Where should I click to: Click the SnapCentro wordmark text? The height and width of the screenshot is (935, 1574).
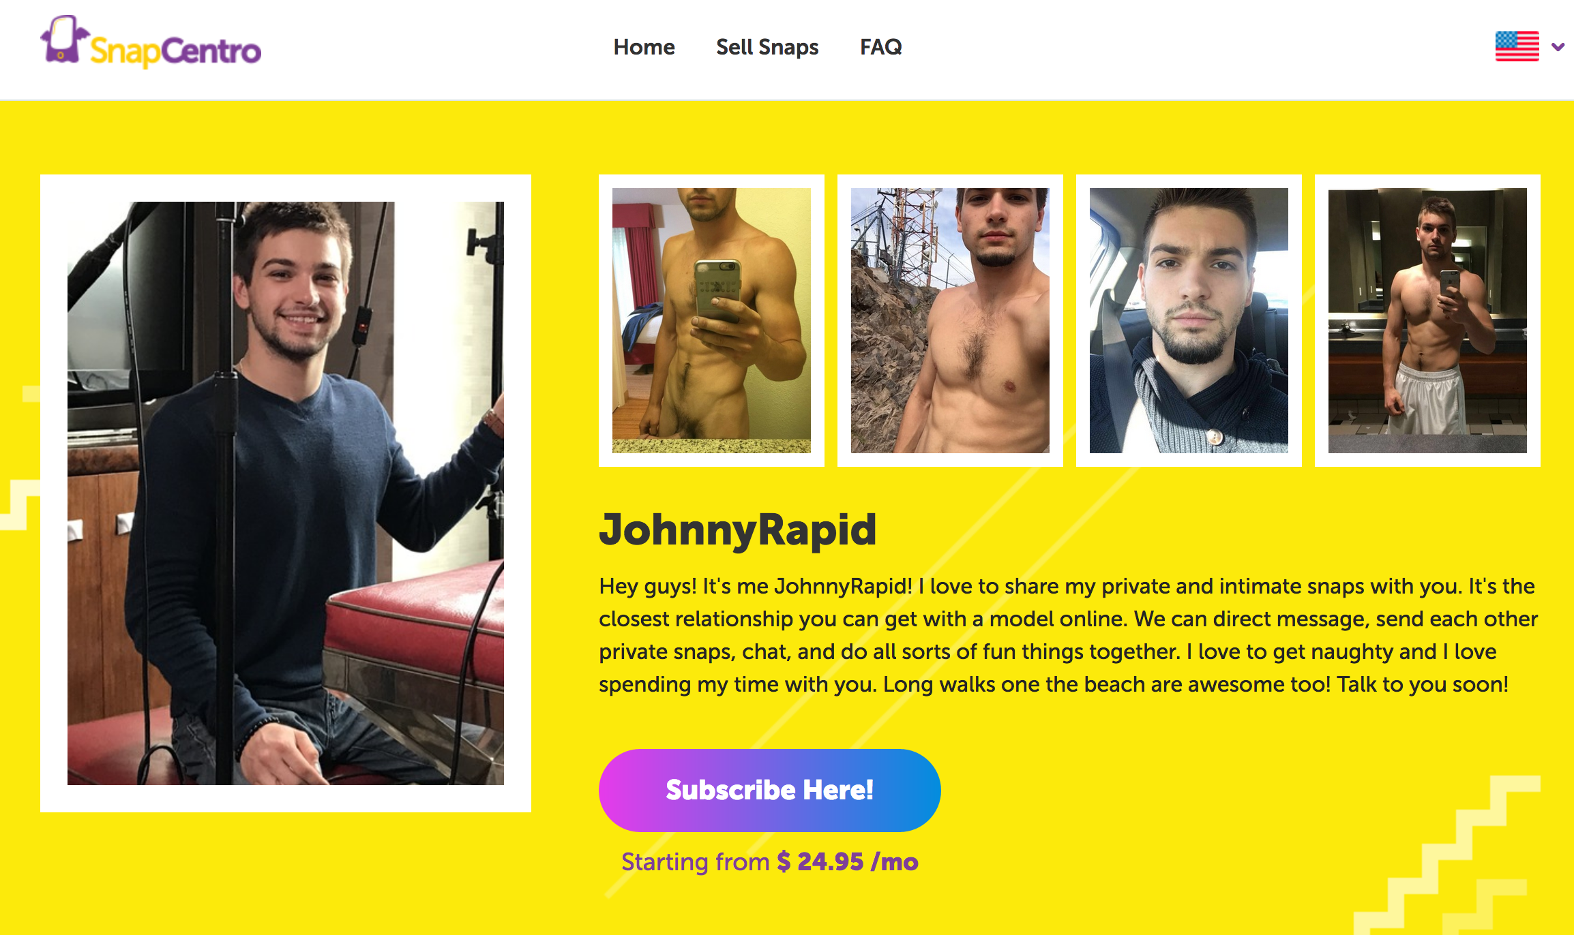(175, 51)
